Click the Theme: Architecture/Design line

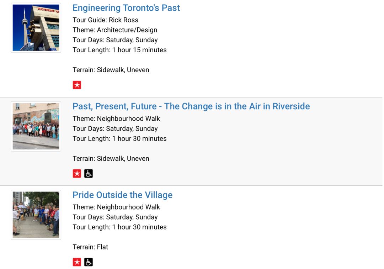(115, 30)
